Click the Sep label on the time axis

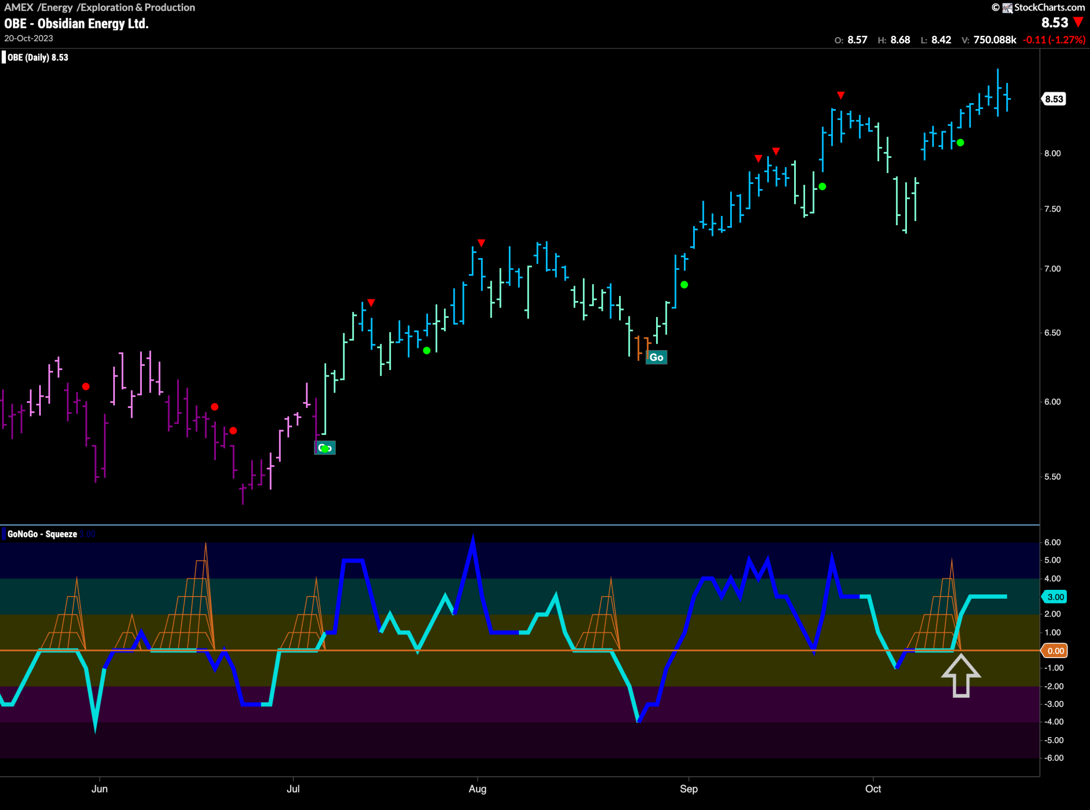coord(688,789)
